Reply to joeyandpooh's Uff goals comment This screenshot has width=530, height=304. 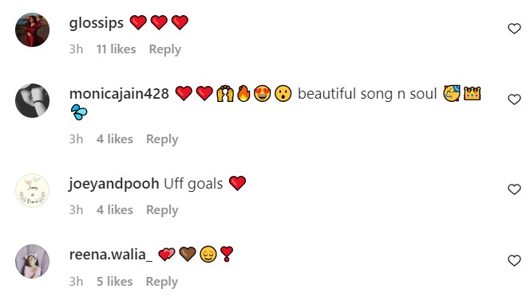click(162, 210)
